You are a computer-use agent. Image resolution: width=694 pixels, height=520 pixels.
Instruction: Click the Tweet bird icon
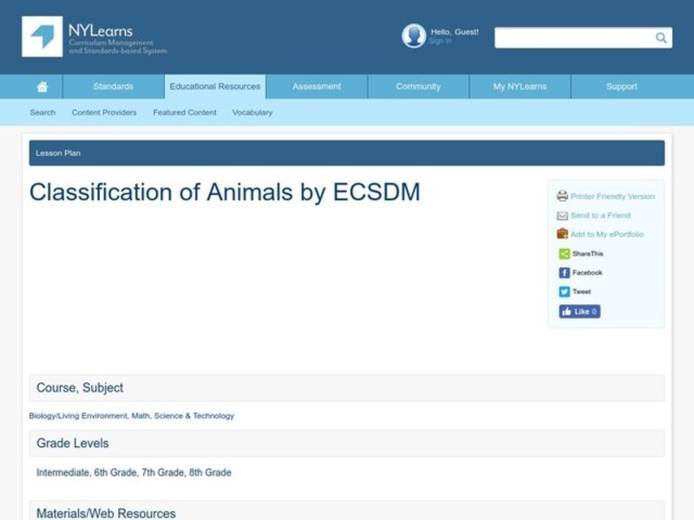(564, 290)
